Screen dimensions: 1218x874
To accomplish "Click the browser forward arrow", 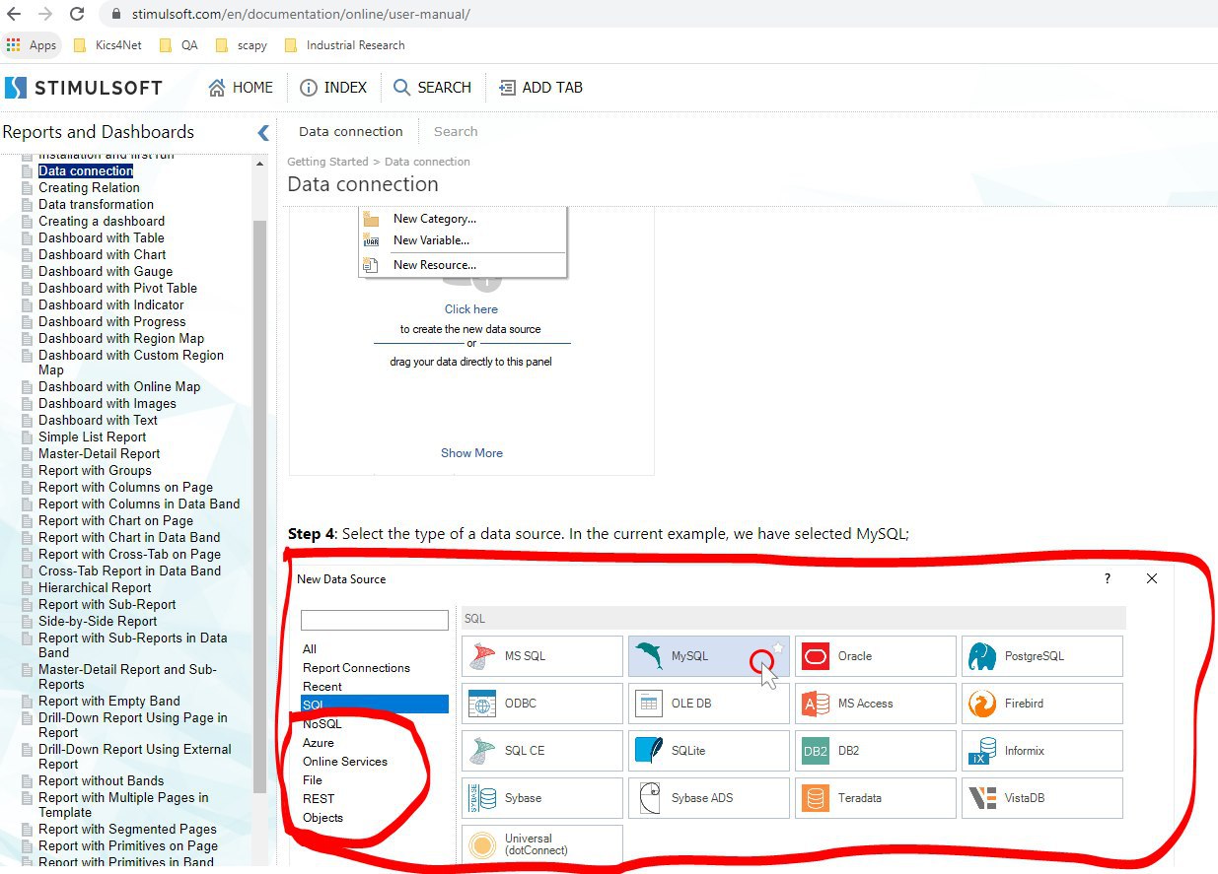I will point(44,14).
